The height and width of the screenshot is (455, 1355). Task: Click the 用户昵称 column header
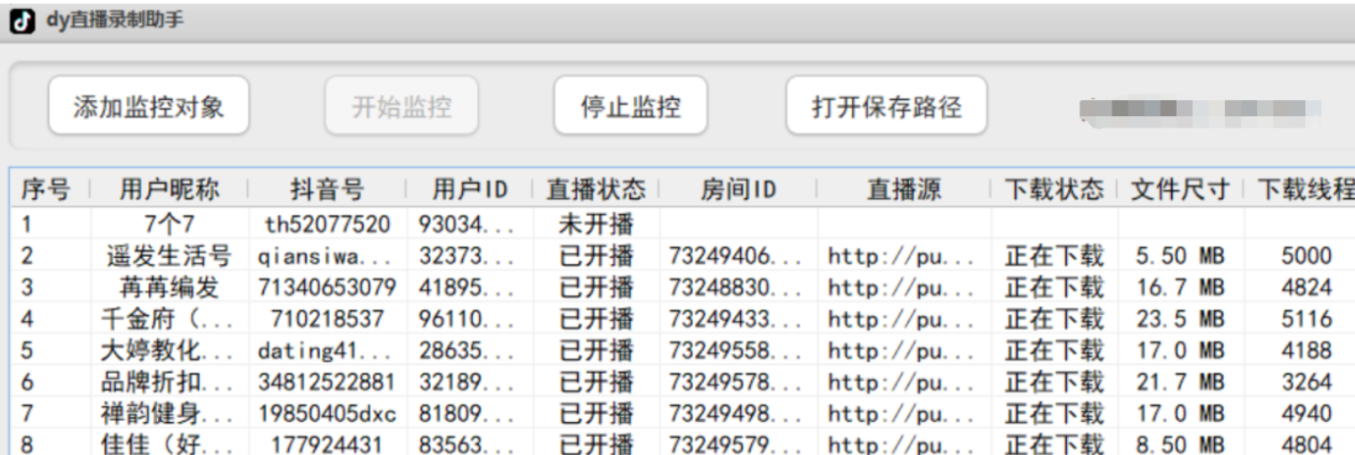click(169, 189)
